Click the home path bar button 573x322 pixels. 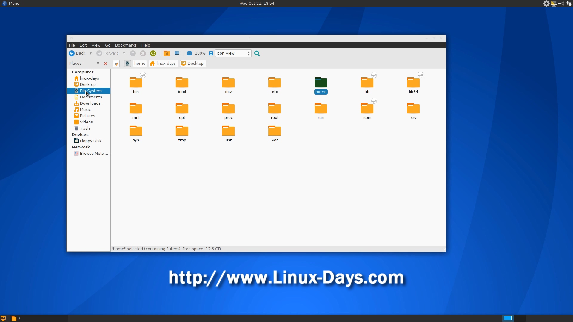140,64
